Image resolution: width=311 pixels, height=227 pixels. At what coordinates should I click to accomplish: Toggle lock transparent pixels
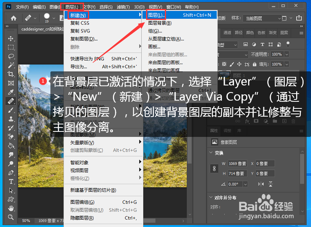tap(224, 64)
